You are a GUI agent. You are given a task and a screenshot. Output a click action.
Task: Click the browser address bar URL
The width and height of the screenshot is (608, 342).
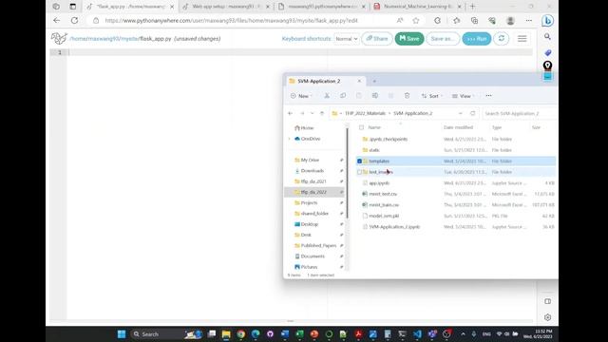pyautogui.click(x=231, y=21)
